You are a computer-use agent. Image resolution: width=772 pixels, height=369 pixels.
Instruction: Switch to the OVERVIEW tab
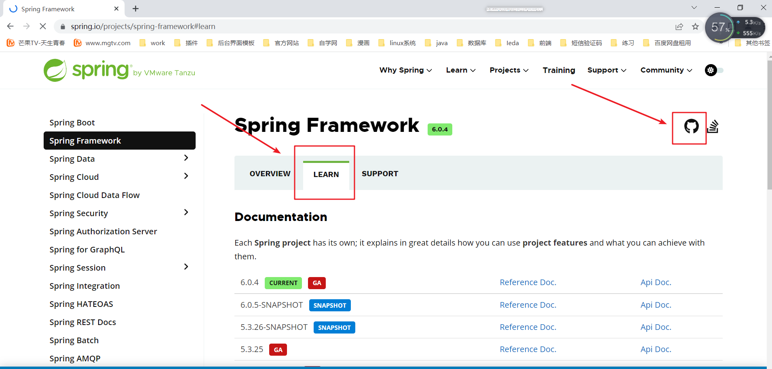270,174
